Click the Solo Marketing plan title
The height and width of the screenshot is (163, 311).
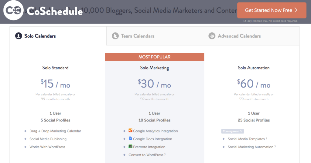click(155, 68)
